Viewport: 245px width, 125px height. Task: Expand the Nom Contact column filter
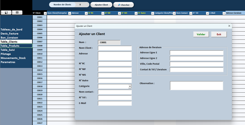tap(191, 13)
